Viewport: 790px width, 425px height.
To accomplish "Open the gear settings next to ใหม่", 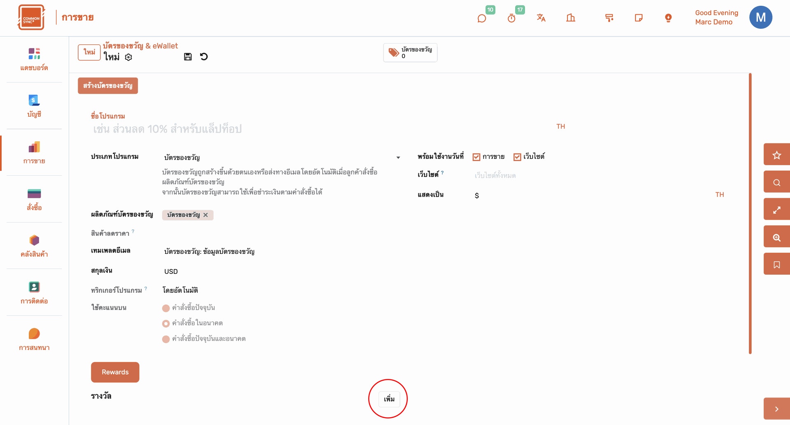I will point(129,57).
